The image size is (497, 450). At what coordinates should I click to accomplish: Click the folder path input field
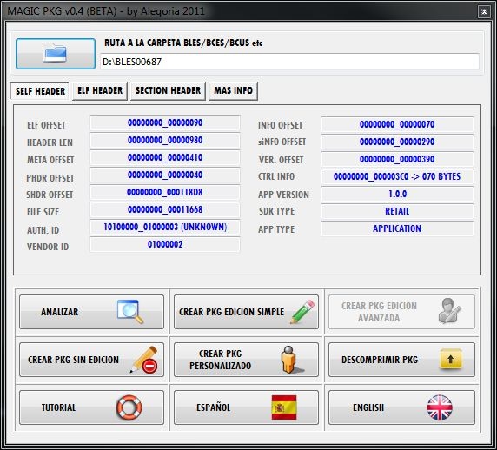pyautogui.click(x=289, y=62)
